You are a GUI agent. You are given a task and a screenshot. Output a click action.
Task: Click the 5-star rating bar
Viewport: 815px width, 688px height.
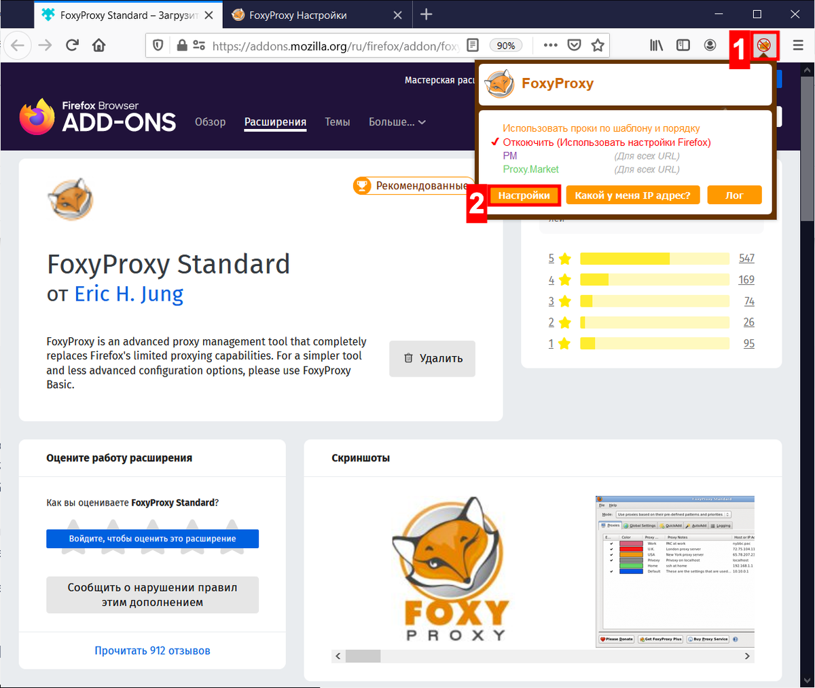coord(655,259)
